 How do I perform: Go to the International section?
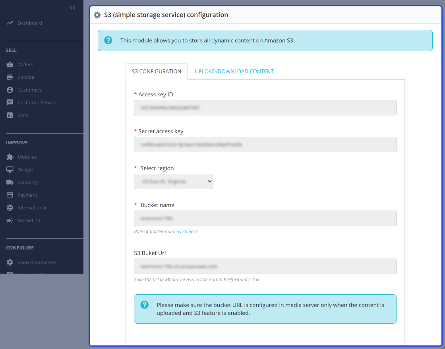[x=32, y=208]
